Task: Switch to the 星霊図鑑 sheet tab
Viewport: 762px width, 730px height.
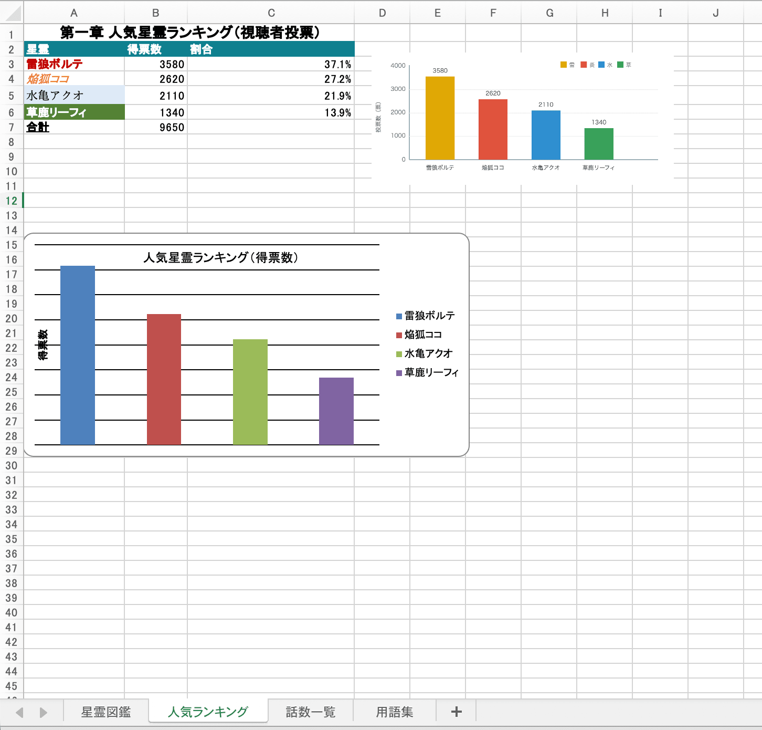Action: pos(106,712)
